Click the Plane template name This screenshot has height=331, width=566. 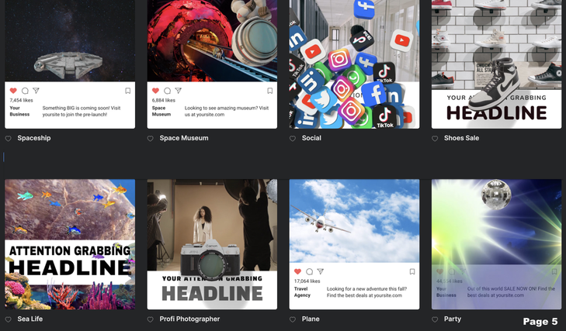click(311, 319)
